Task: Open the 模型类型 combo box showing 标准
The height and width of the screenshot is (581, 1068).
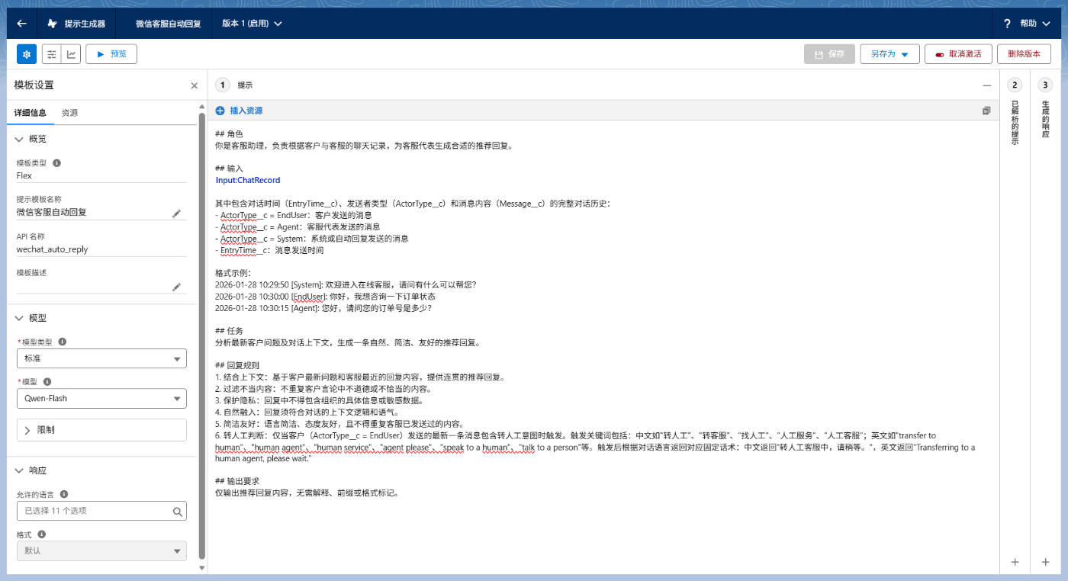Action: [x=101, y=358]
